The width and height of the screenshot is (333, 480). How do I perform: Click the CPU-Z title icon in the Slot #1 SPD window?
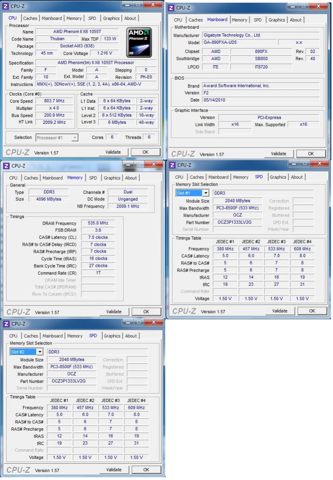pyautogui.click(x=172, y=165)
